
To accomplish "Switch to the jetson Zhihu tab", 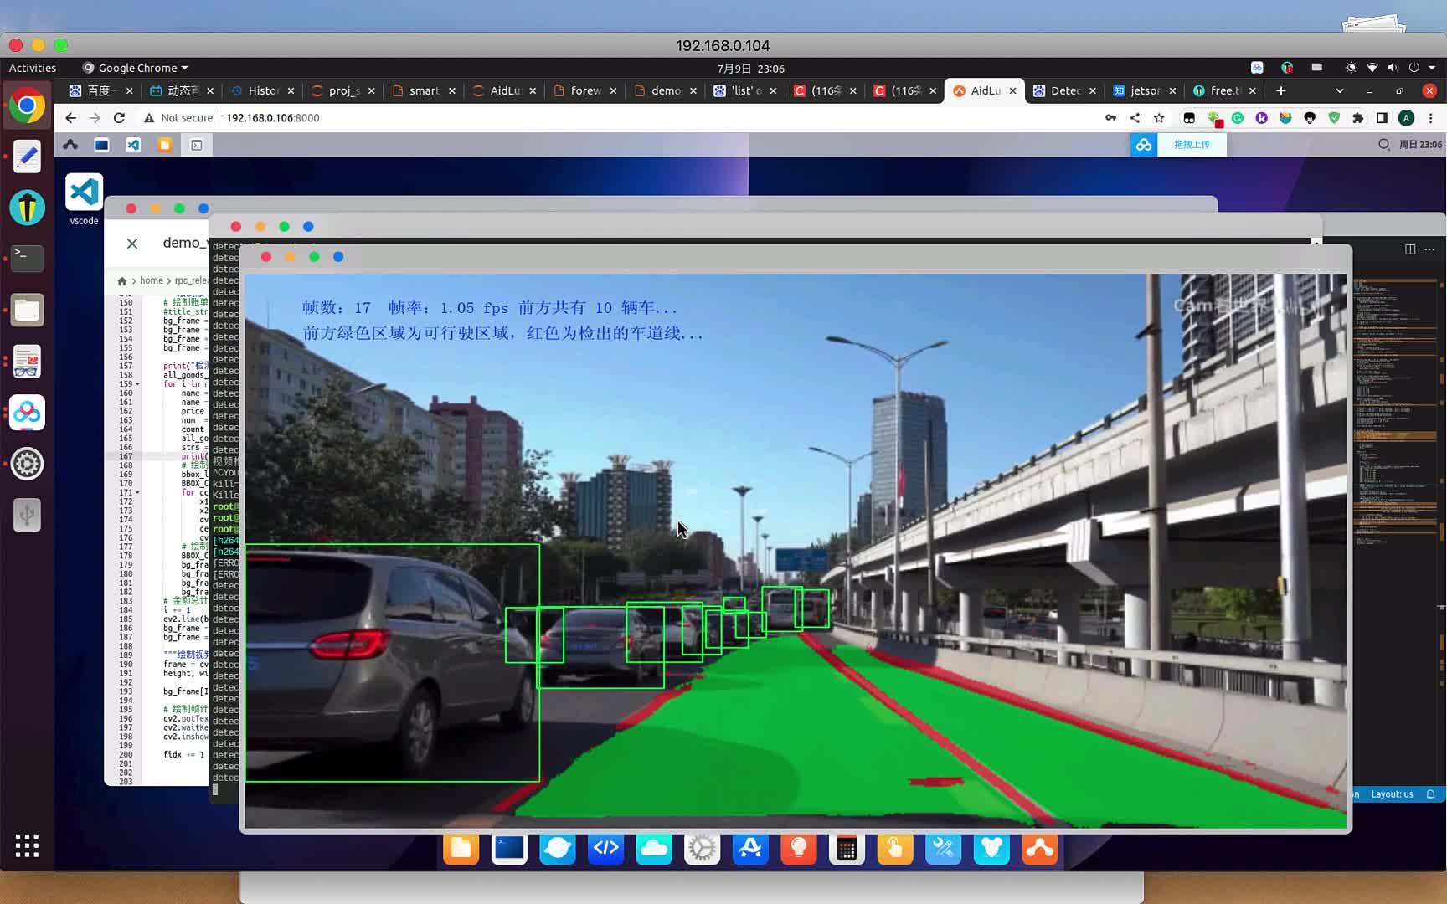I will coord(1141,90).
